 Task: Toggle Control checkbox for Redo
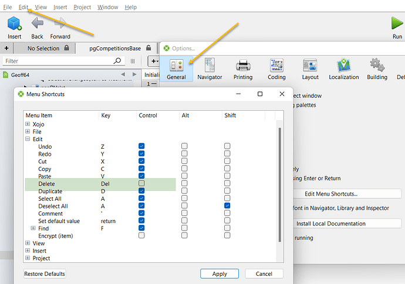click(x=141, y=153)
